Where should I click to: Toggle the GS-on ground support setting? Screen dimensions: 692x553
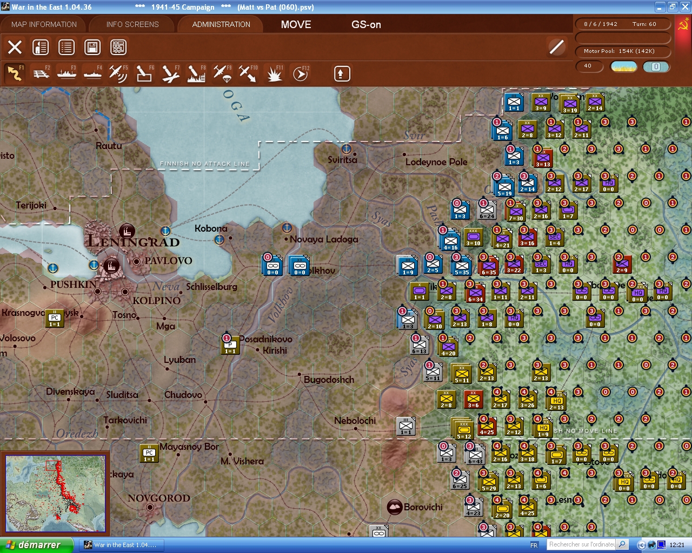point(366,24)
